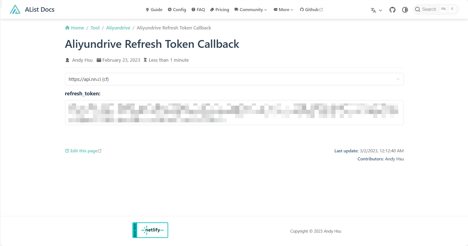Click the Search magnifier icon

[418, 9]
